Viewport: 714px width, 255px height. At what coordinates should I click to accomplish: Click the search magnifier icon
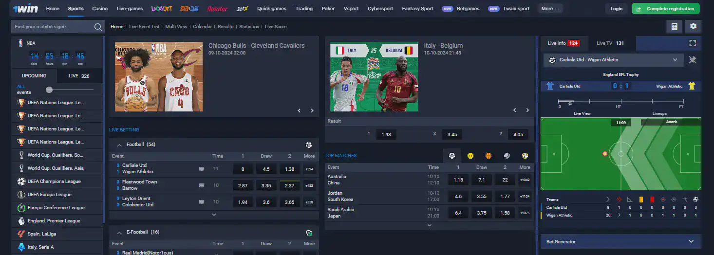pyautogui.click(x=98, y=27)
